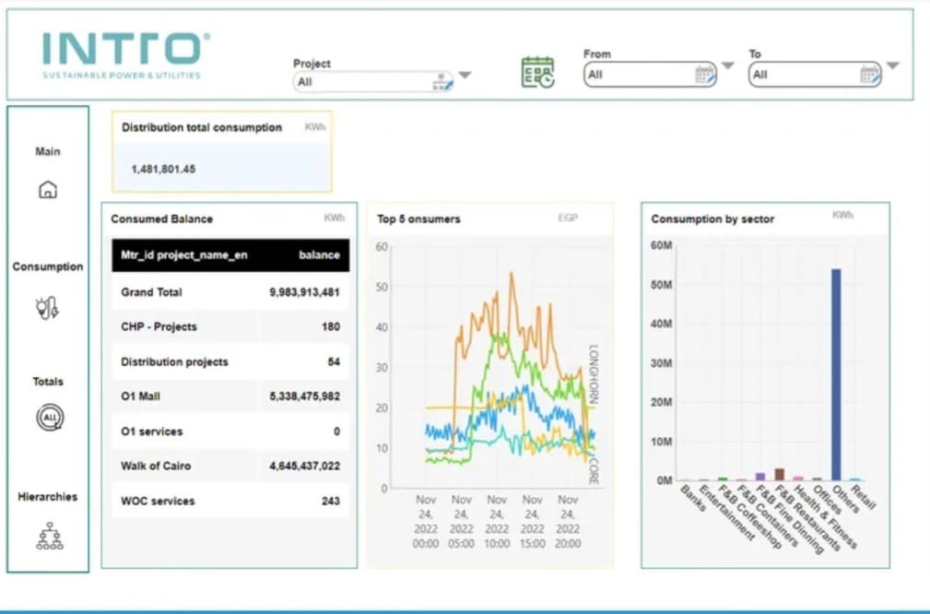Expand the Project dropdown arrow

(x=465, y=76)
